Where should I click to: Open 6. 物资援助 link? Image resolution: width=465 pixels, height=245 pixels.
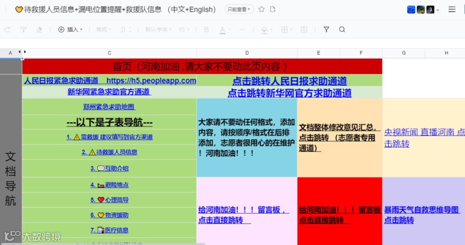point(109,215)
